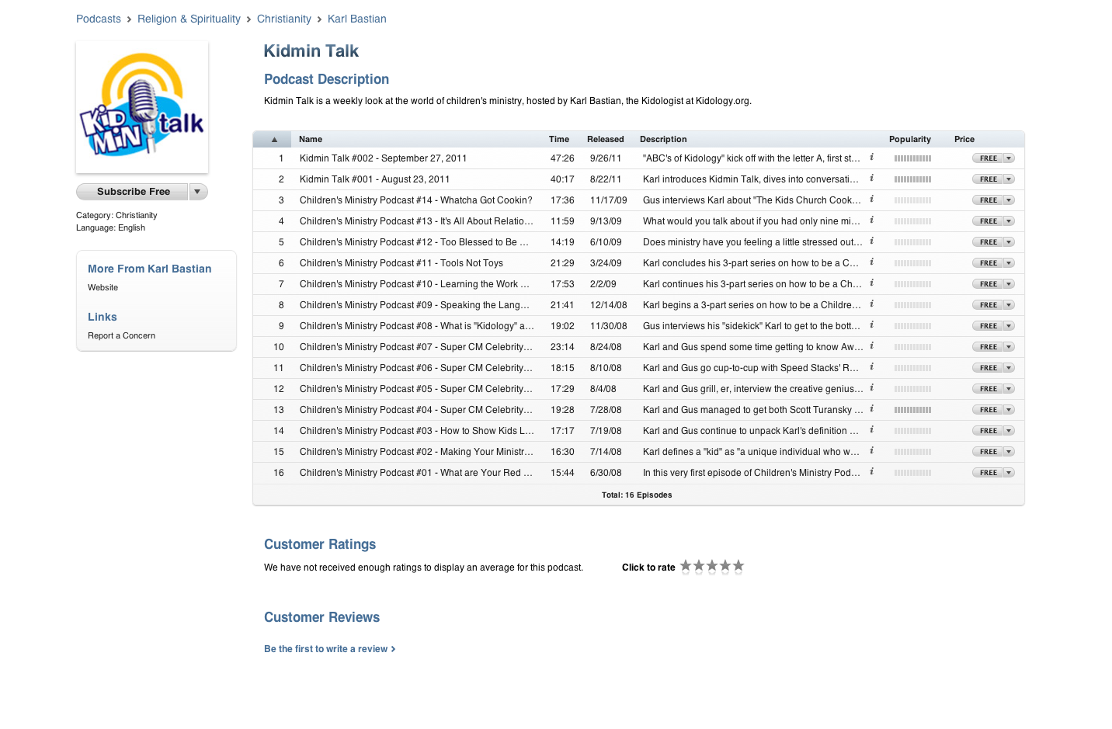Download Podcast #05 using FREE button

pos(988,389)
